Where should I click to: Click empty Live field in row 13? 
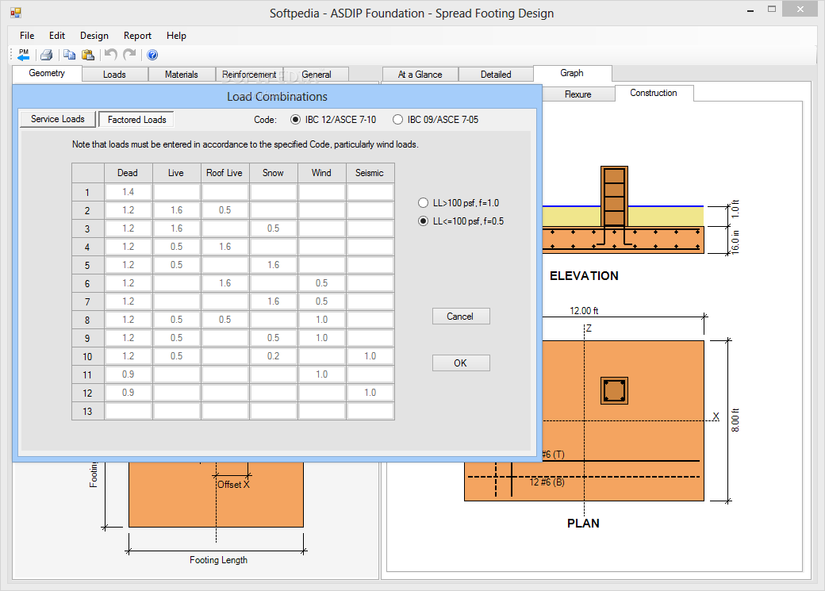click(x=177, y=411)
